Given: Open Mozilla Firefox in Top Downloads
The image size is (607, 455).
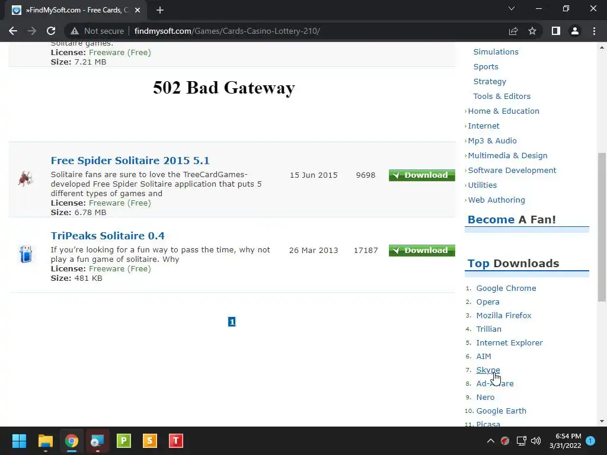Looking at the screenshot, I should [504, 315].
